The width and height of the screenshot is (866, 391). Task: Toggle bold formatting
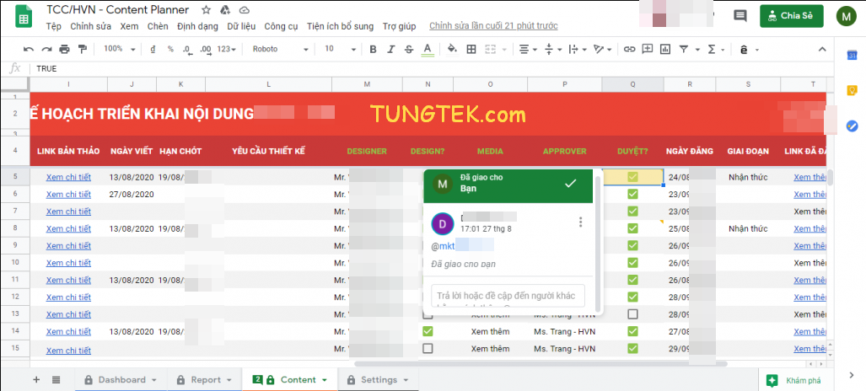(x=373, y=49)
